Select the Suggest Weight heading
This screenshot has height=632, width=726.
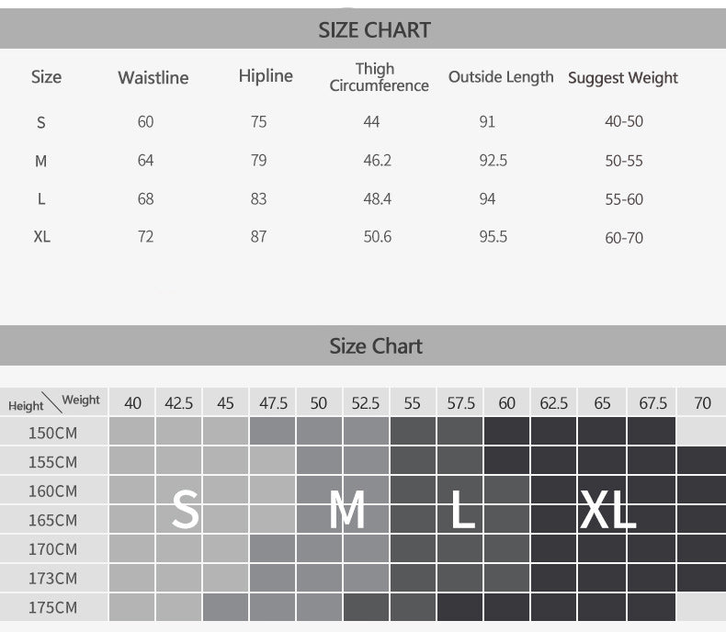pyautogui.click(x=623, y=78)
